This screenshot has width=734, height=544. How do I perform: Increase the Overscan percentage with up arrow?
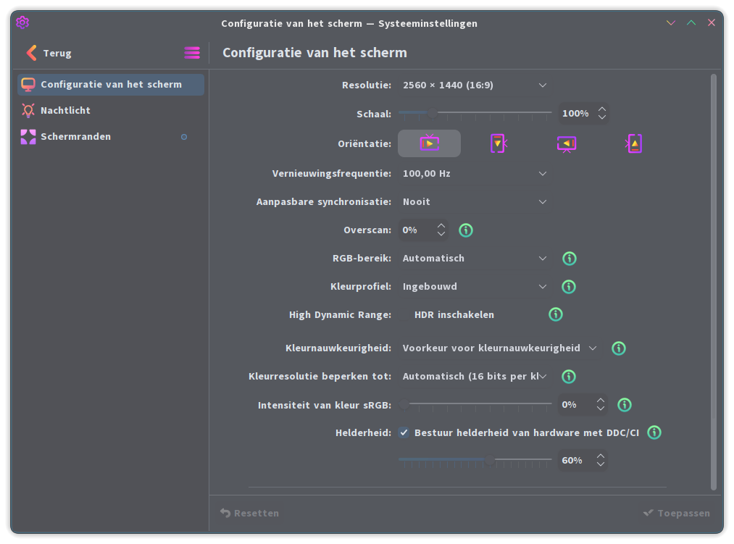point(441,226)
